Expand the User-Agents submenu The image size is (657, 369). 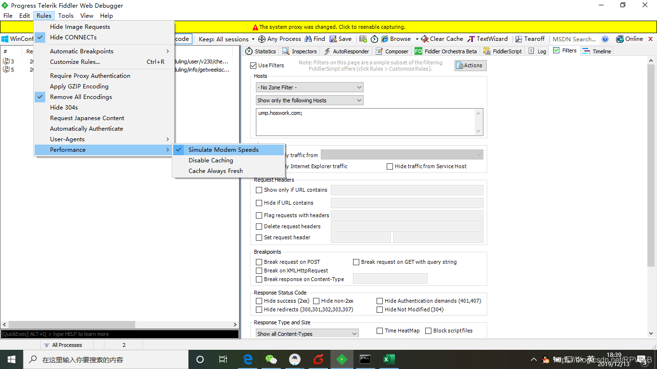point(104,139)
